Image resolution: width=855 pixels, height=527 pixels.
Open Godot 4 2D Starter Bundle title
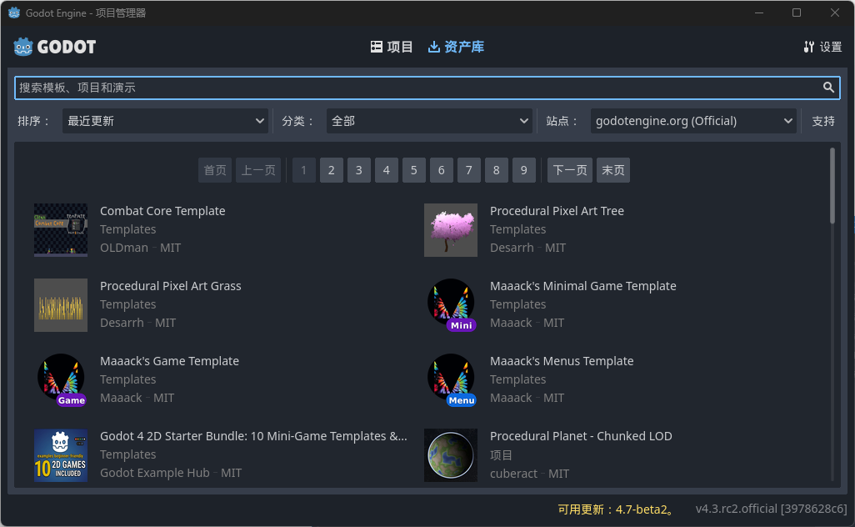[253, 436]
